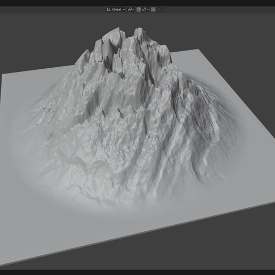Open the pivot point dropdown
275x275 pixels.
click(x=131, y=10)
